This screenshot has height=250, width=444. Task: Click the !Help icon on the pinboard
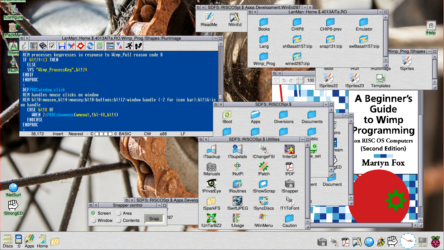click(x=431, y=28)
